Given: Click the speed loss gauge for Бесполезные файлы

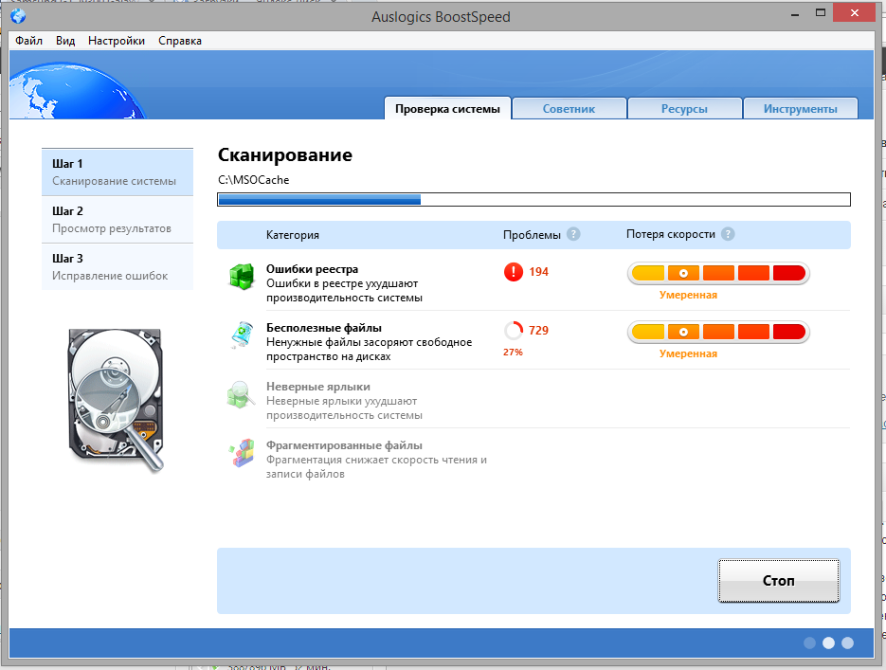Looking at the screenshot, I should [718, 333].
